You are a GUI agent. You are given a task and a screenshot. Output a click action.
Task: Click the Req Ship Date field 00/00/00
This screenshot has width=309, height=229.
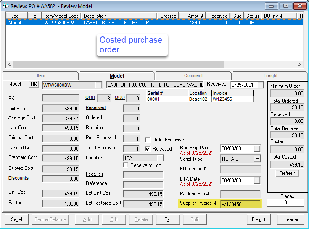point(237,148)
